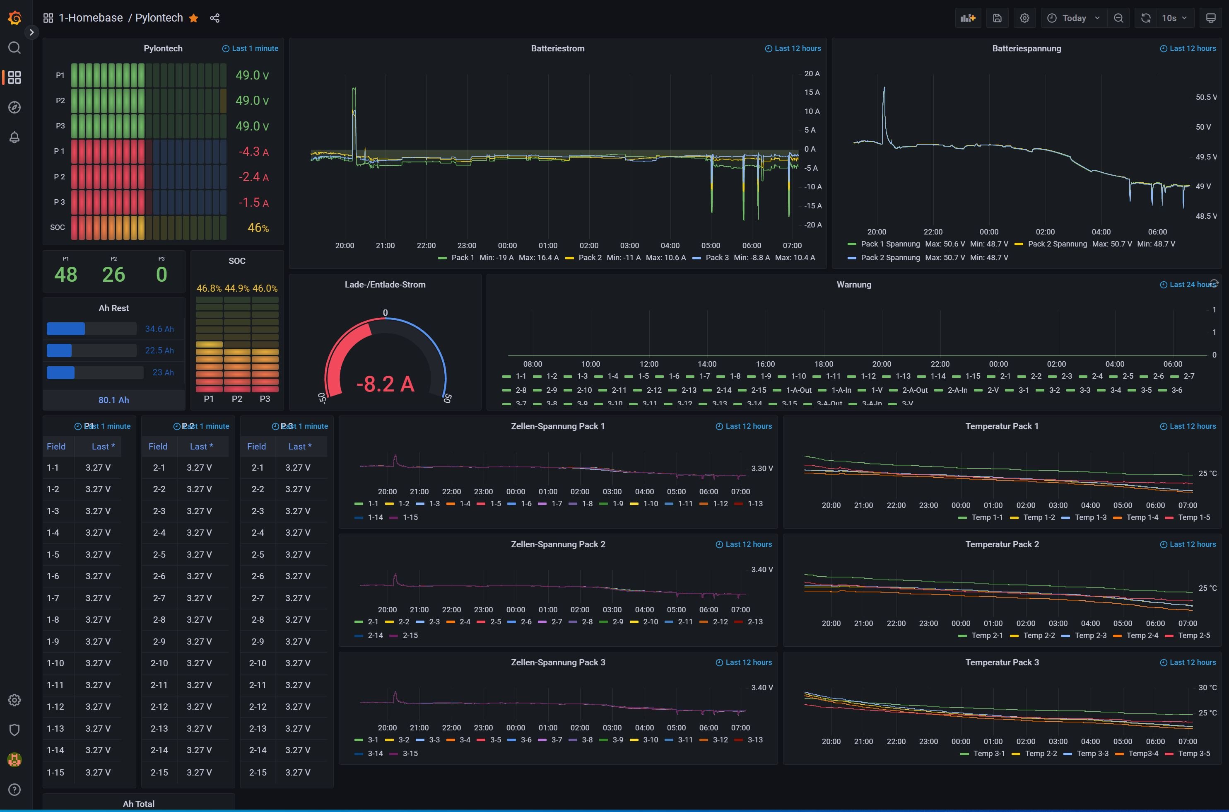The image size is (1229, 812).
Task: Click the Add panel icon
Action: pyautogui.click(x=967, y=18)
